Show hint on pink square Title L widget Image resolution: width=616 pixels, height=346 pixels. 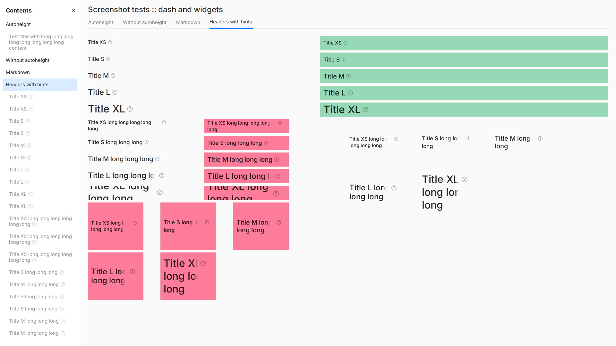coord(133,272)
